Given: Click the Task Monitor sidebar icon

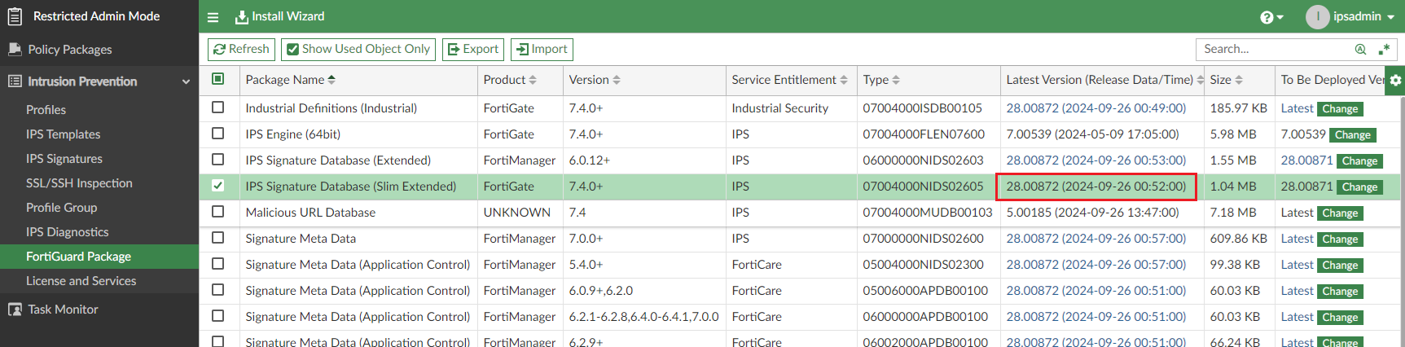Looking at the screenshot, I should click(15, 310).
